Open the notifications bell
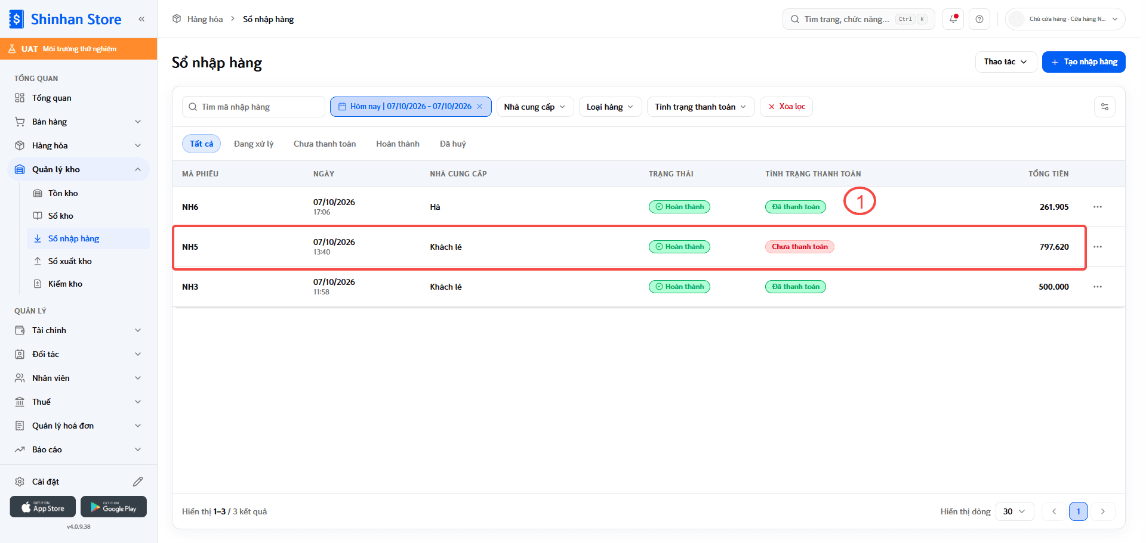Image resolution: width=1146 pixels, height=543 pixels. (x=953, y=19)
